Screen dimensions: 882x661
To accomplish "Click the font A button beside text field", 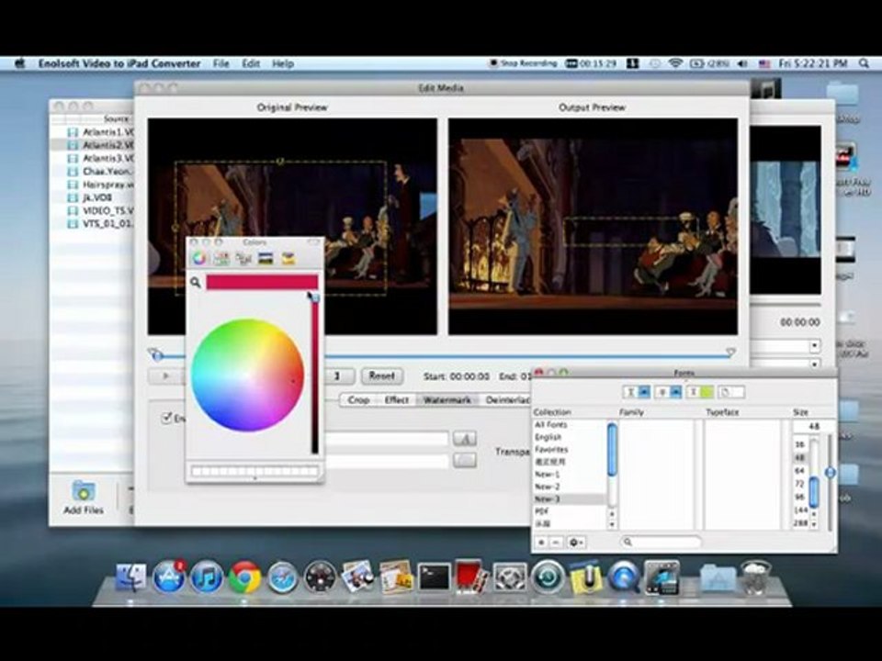I will click(465, 438).
